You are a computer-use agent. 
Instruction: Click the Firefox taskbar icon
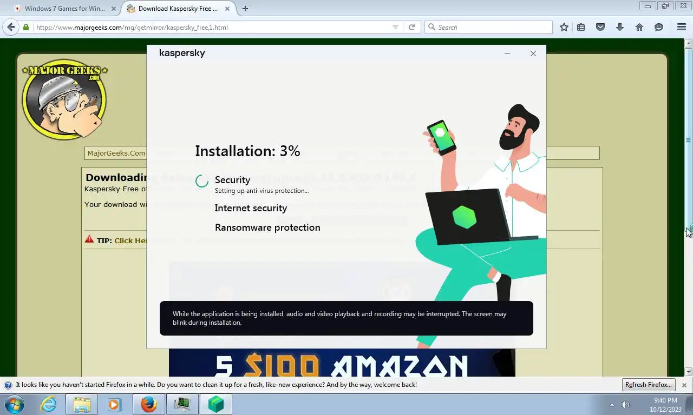click(x=148, y=404)
